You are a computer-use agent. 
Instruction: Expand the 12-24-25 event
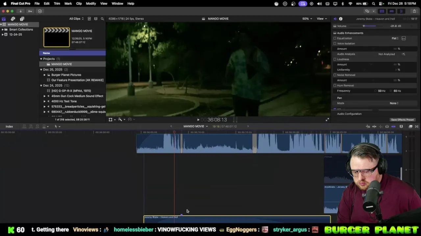(x=3, y=34)
